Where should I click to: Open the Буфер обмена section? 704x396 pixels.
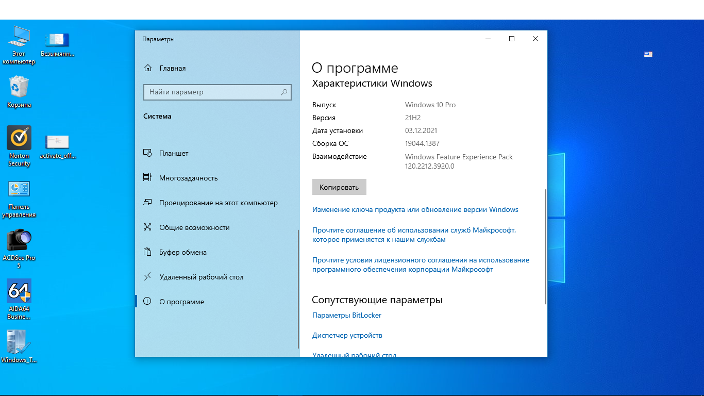pos(182,252)
